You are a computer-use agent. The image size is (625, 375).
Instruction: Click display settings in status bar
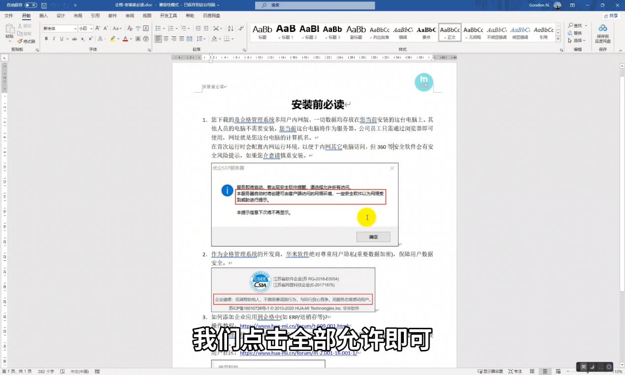coord(490,371)
